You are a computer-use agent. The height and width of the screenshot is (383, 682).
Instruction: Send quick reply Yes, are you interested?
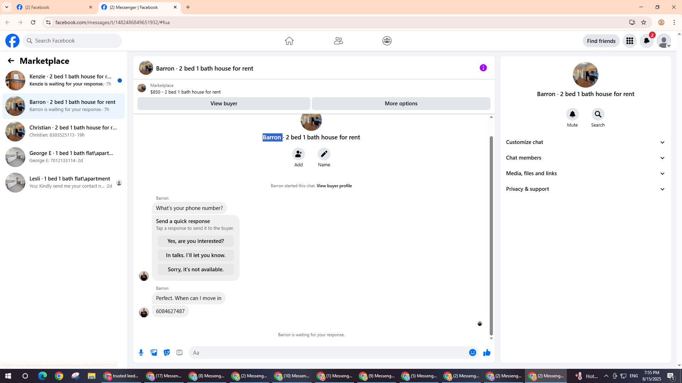(195, 241)
